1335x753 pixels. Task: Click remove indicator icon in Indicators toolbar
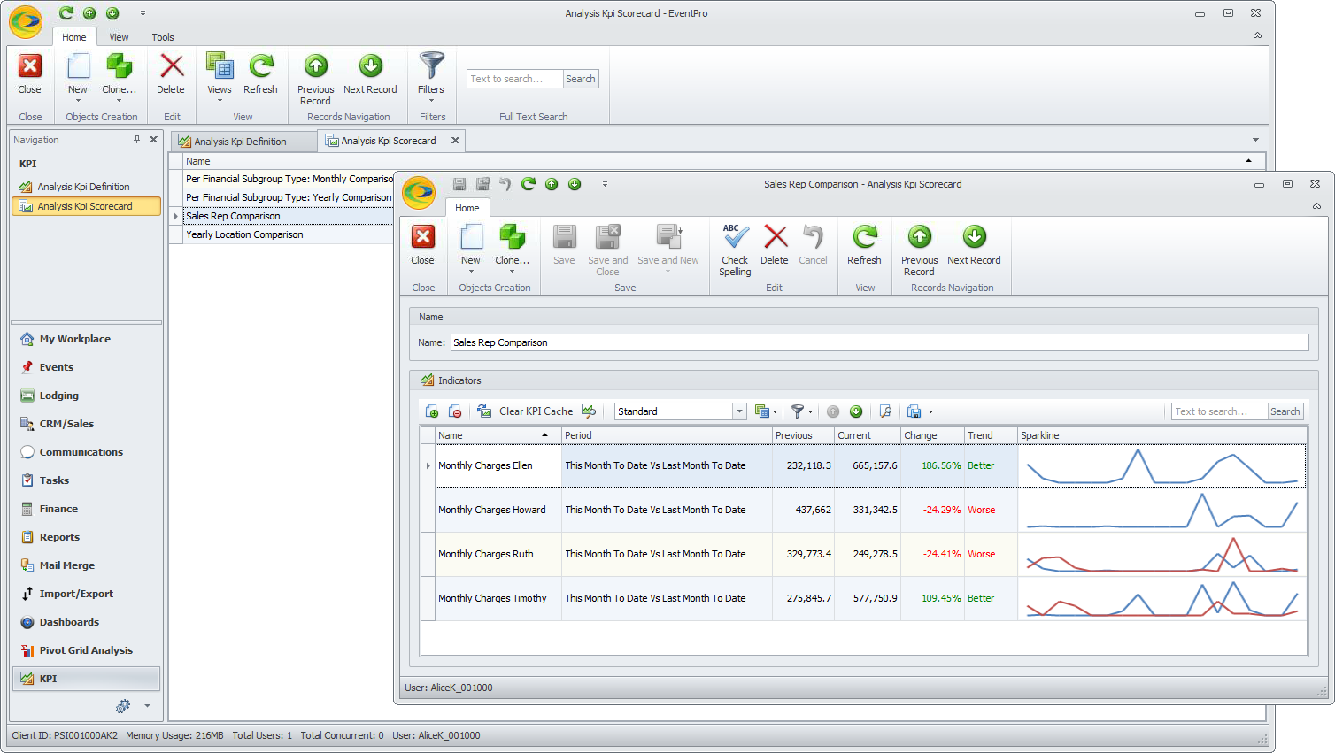(x=455, y=411)
